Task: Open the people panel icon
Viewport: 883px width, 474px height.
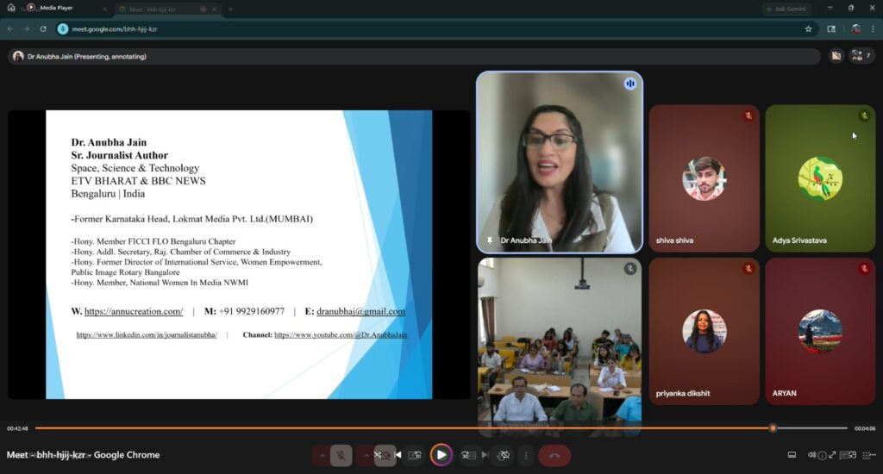Action: point(858,56)
